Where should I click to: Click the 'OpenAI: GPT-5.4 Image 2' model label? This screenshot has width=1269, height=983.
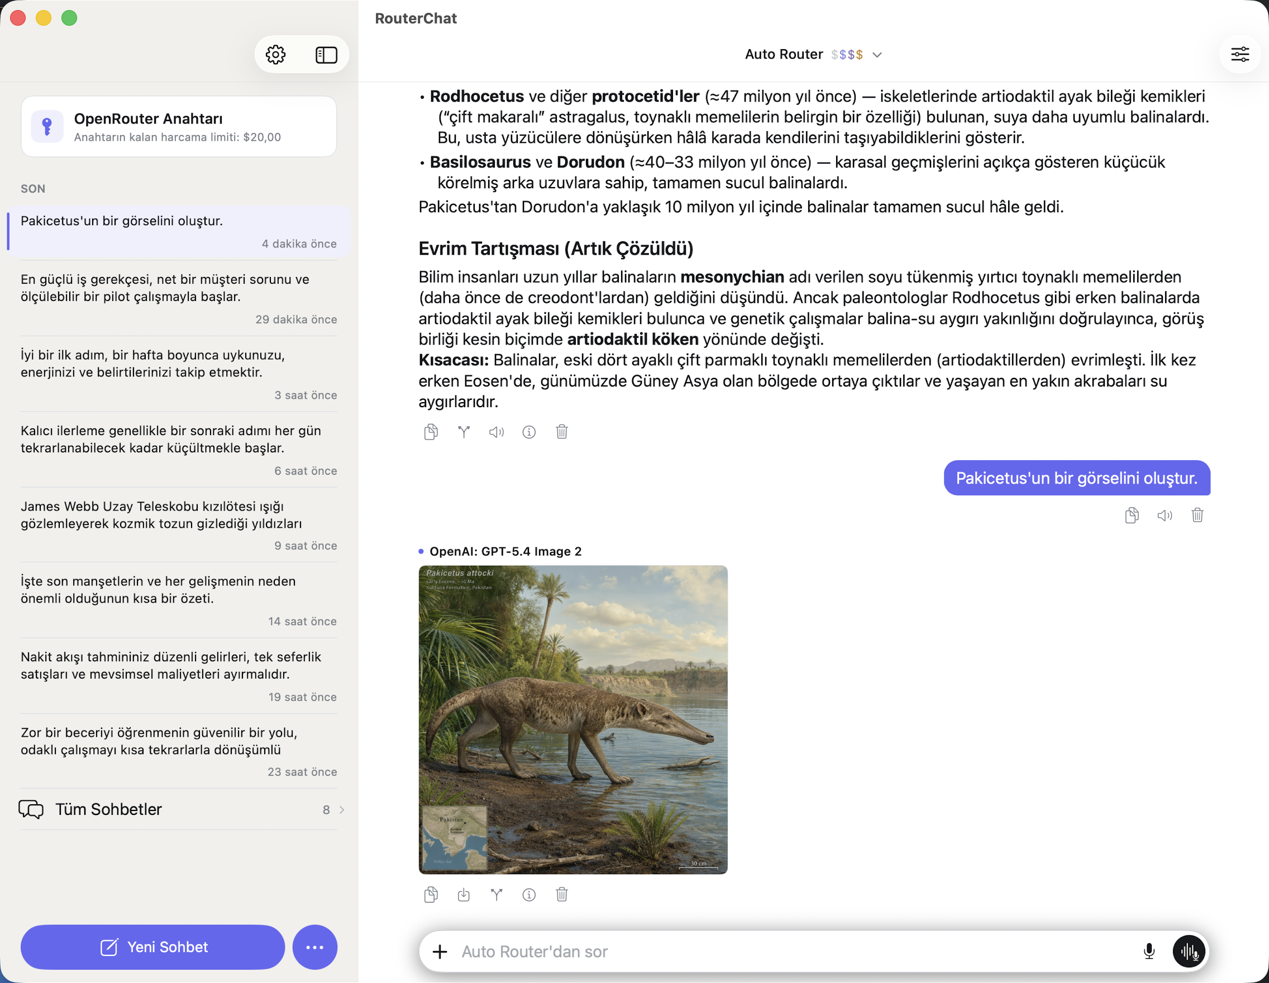tap(505, 551)
